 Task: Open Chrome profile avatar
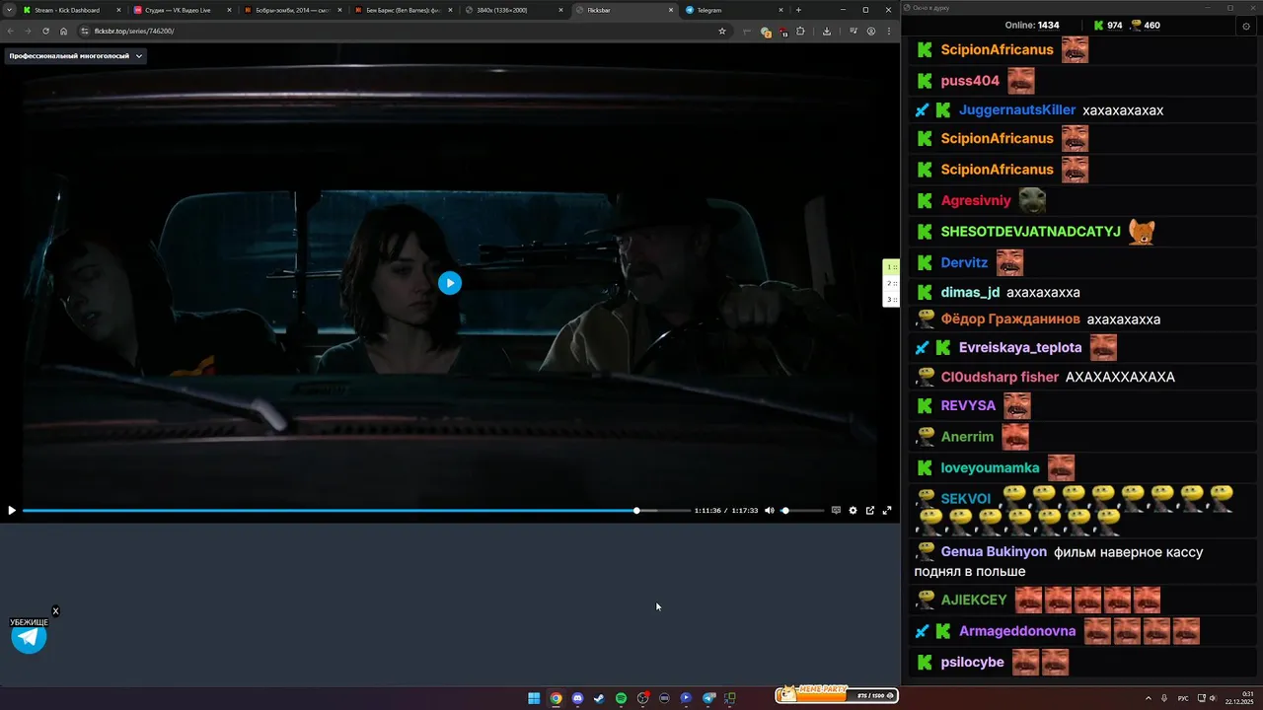point(871,31)
